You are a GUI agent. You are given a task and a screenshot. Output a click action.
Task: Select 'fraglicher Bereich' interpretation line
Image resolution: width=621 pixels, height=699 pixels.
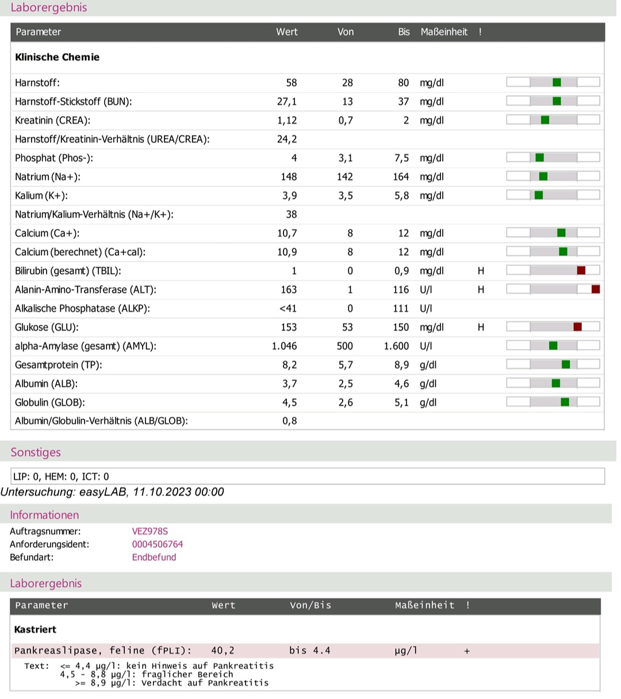[147, 674]
